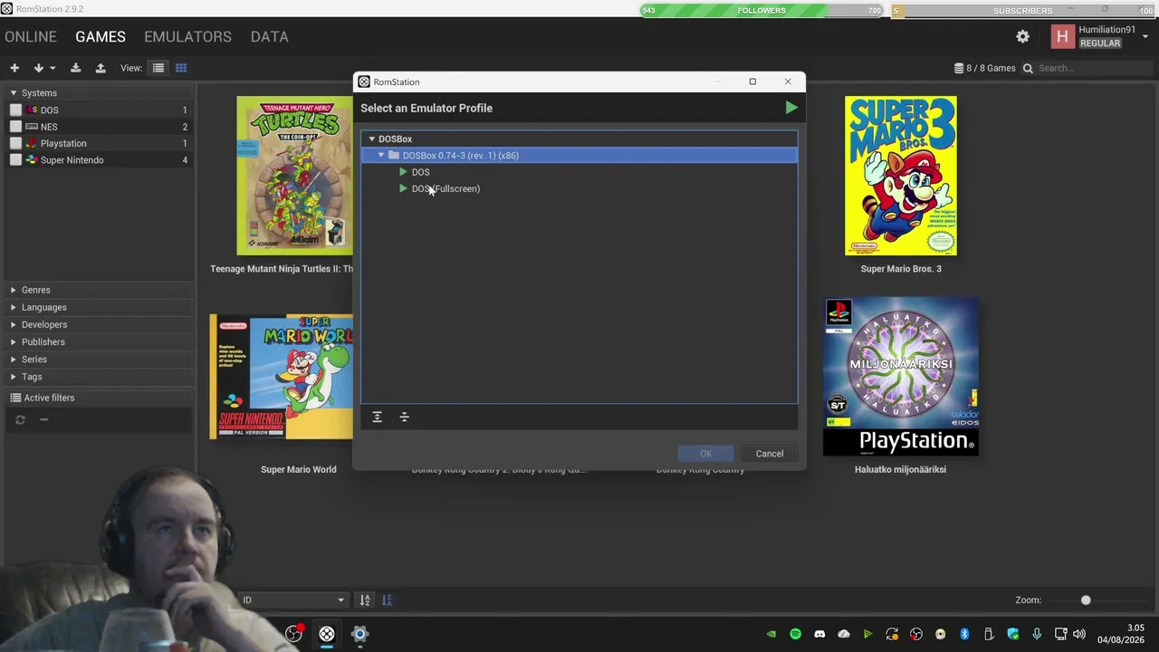Tick the Super Nintendo system checkbox
1159x652 pixels.
click(15, 160)
